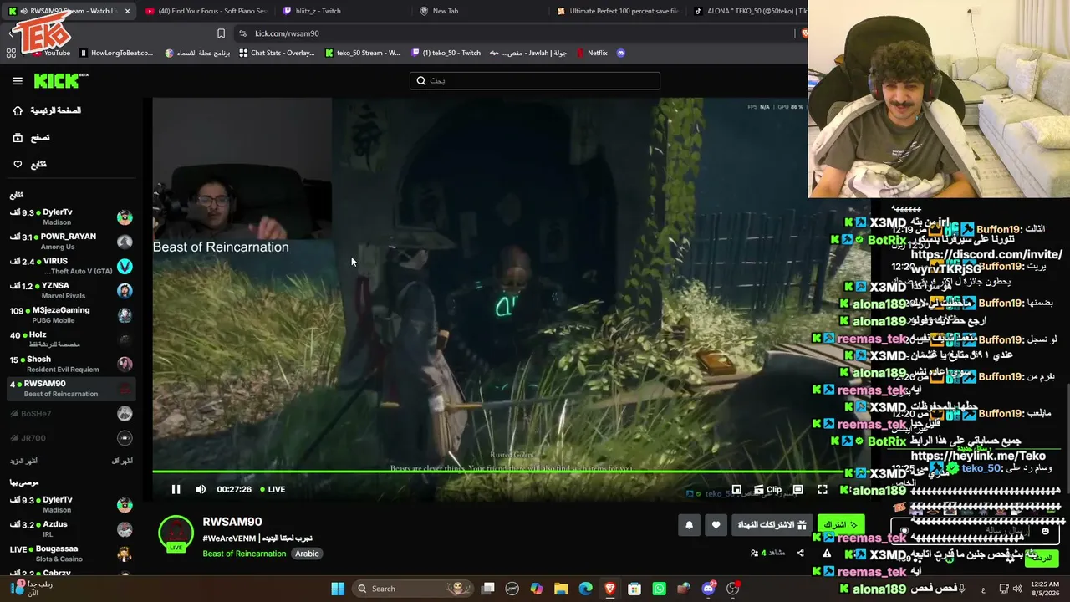Select the Arabic language tag

307,554
